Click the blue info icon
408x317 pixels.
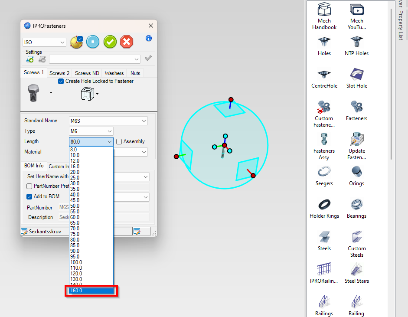tap(149, 38)
